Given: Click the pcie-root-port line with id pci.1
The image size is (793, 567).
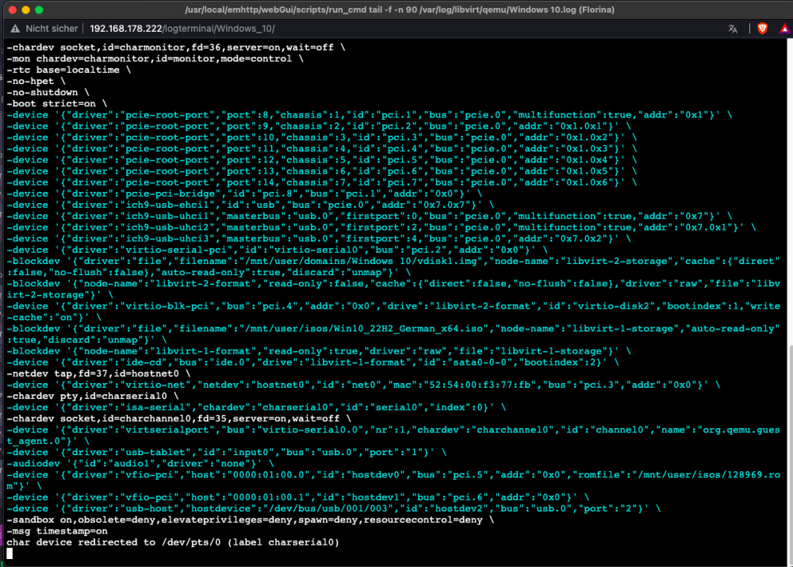Looking at the screenshot, I should point(370,115).
